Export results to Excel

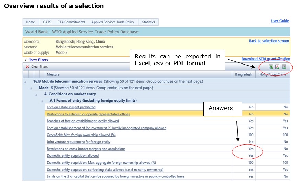click(271, 67)
